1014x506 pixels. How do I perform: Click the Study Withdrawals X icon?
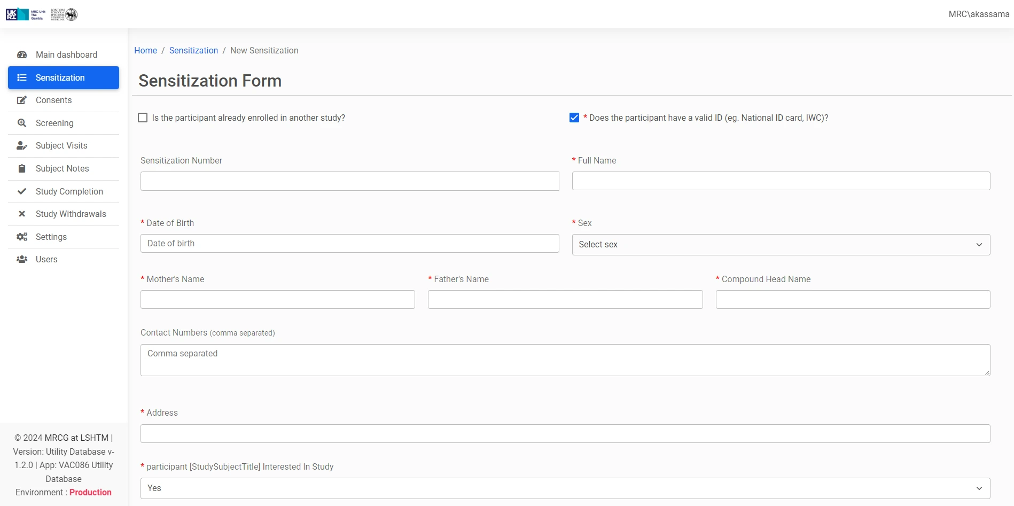22,214
